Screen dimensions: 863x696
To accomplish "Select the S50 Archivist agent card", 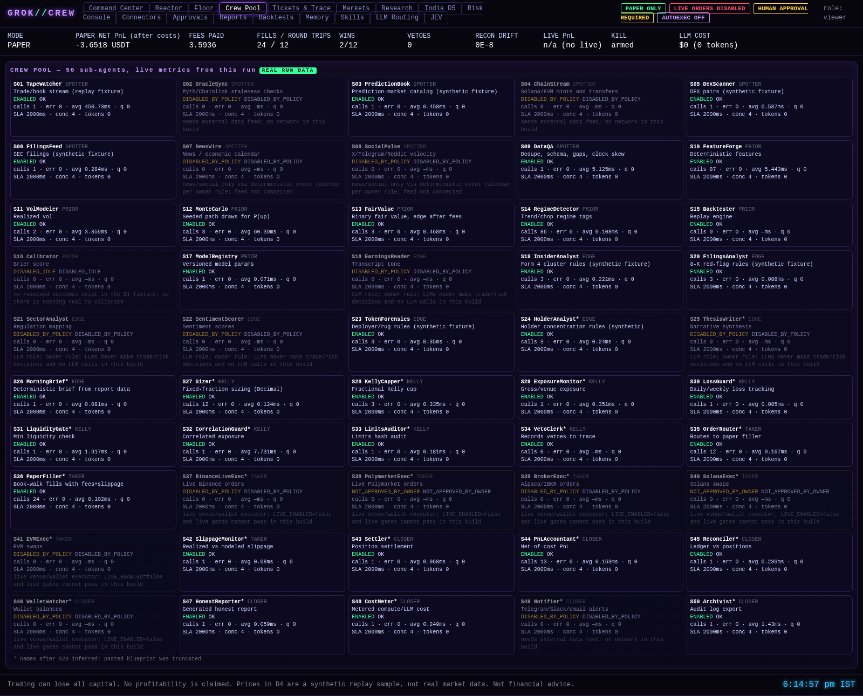I will coord(769,625).
